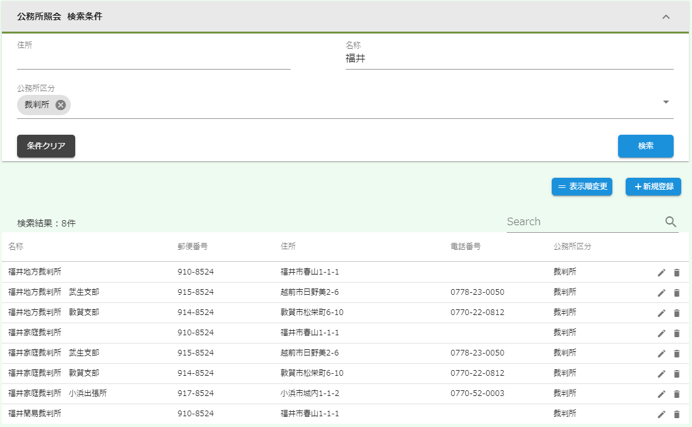692x427 pixels.
Task: Click the 表示順変更 button
Action: coord(581,187)
